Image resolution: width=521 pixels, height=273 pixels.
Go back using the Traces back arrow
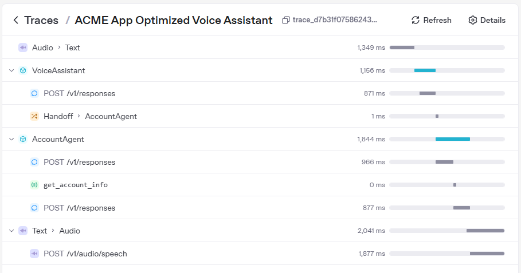tap(15, 20)
